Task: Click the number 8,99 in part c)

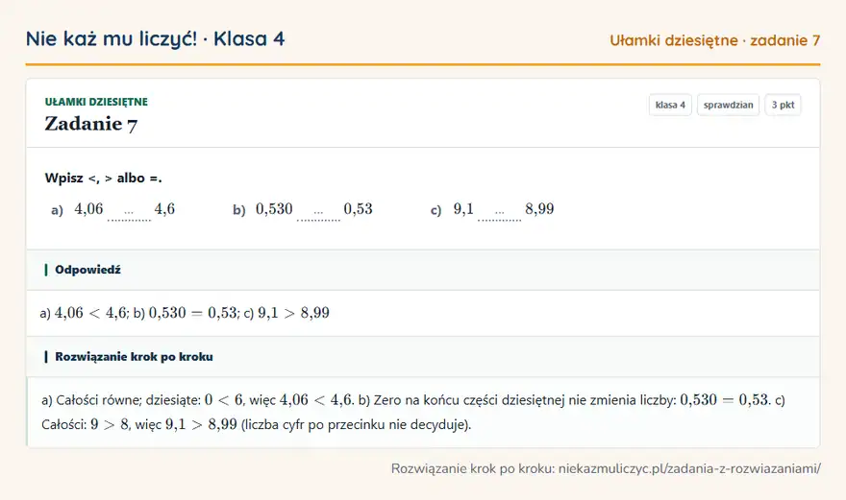Action: pyautogui.click(x=539, y=209)
